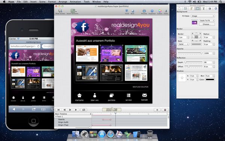This screenshot has height=141, width=225.
Task: Collapse the Text-1 timeline row
Action: pyautogui.click(x=56, y=117)
